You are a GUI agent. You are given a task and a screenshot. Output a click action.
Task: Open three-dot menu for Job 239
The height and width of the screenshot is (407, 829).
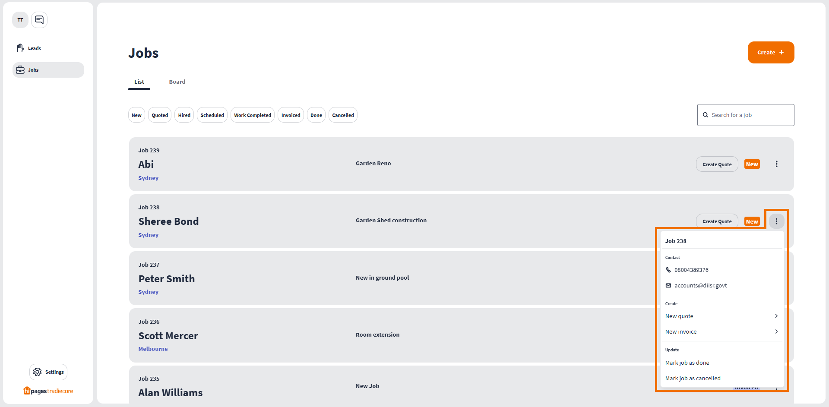776,164
